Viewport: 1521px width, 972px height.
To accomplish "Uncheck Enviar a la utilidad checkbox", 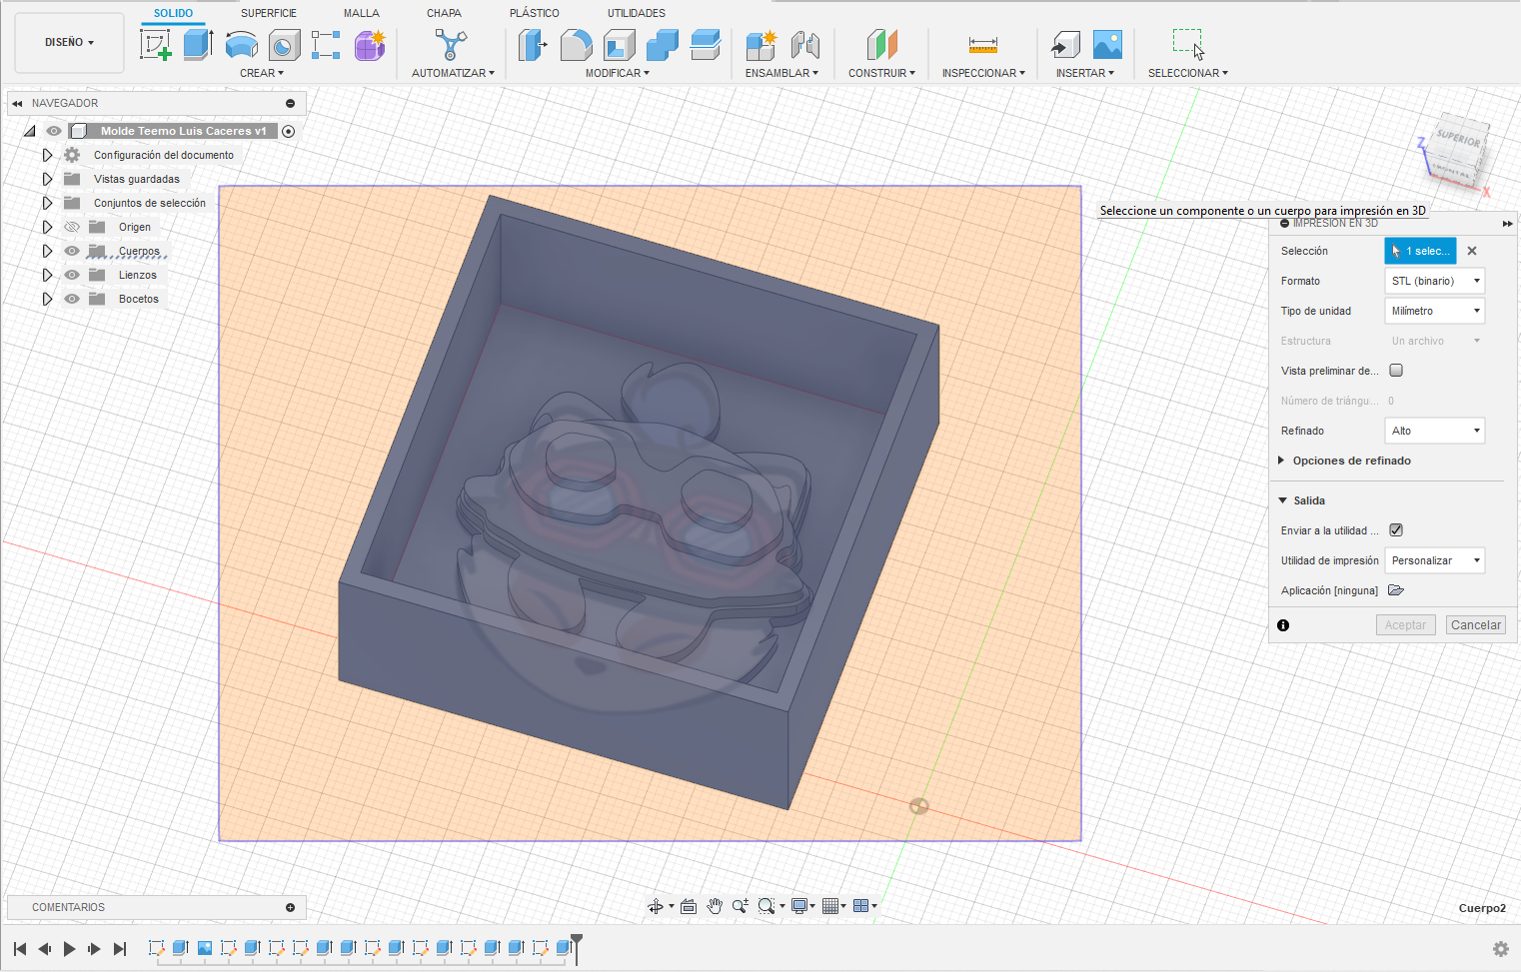I will (x=1396, y=530).
